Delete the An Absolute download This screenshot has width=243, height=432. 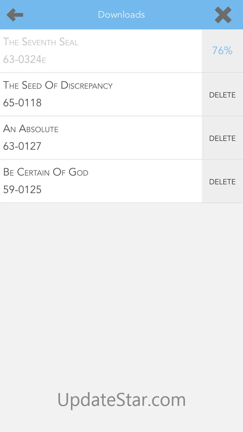click(222, 138)
